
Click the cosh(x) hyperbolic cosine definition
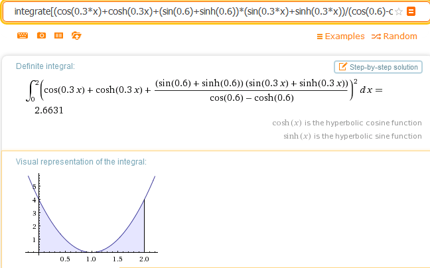[x=347, y=123]
